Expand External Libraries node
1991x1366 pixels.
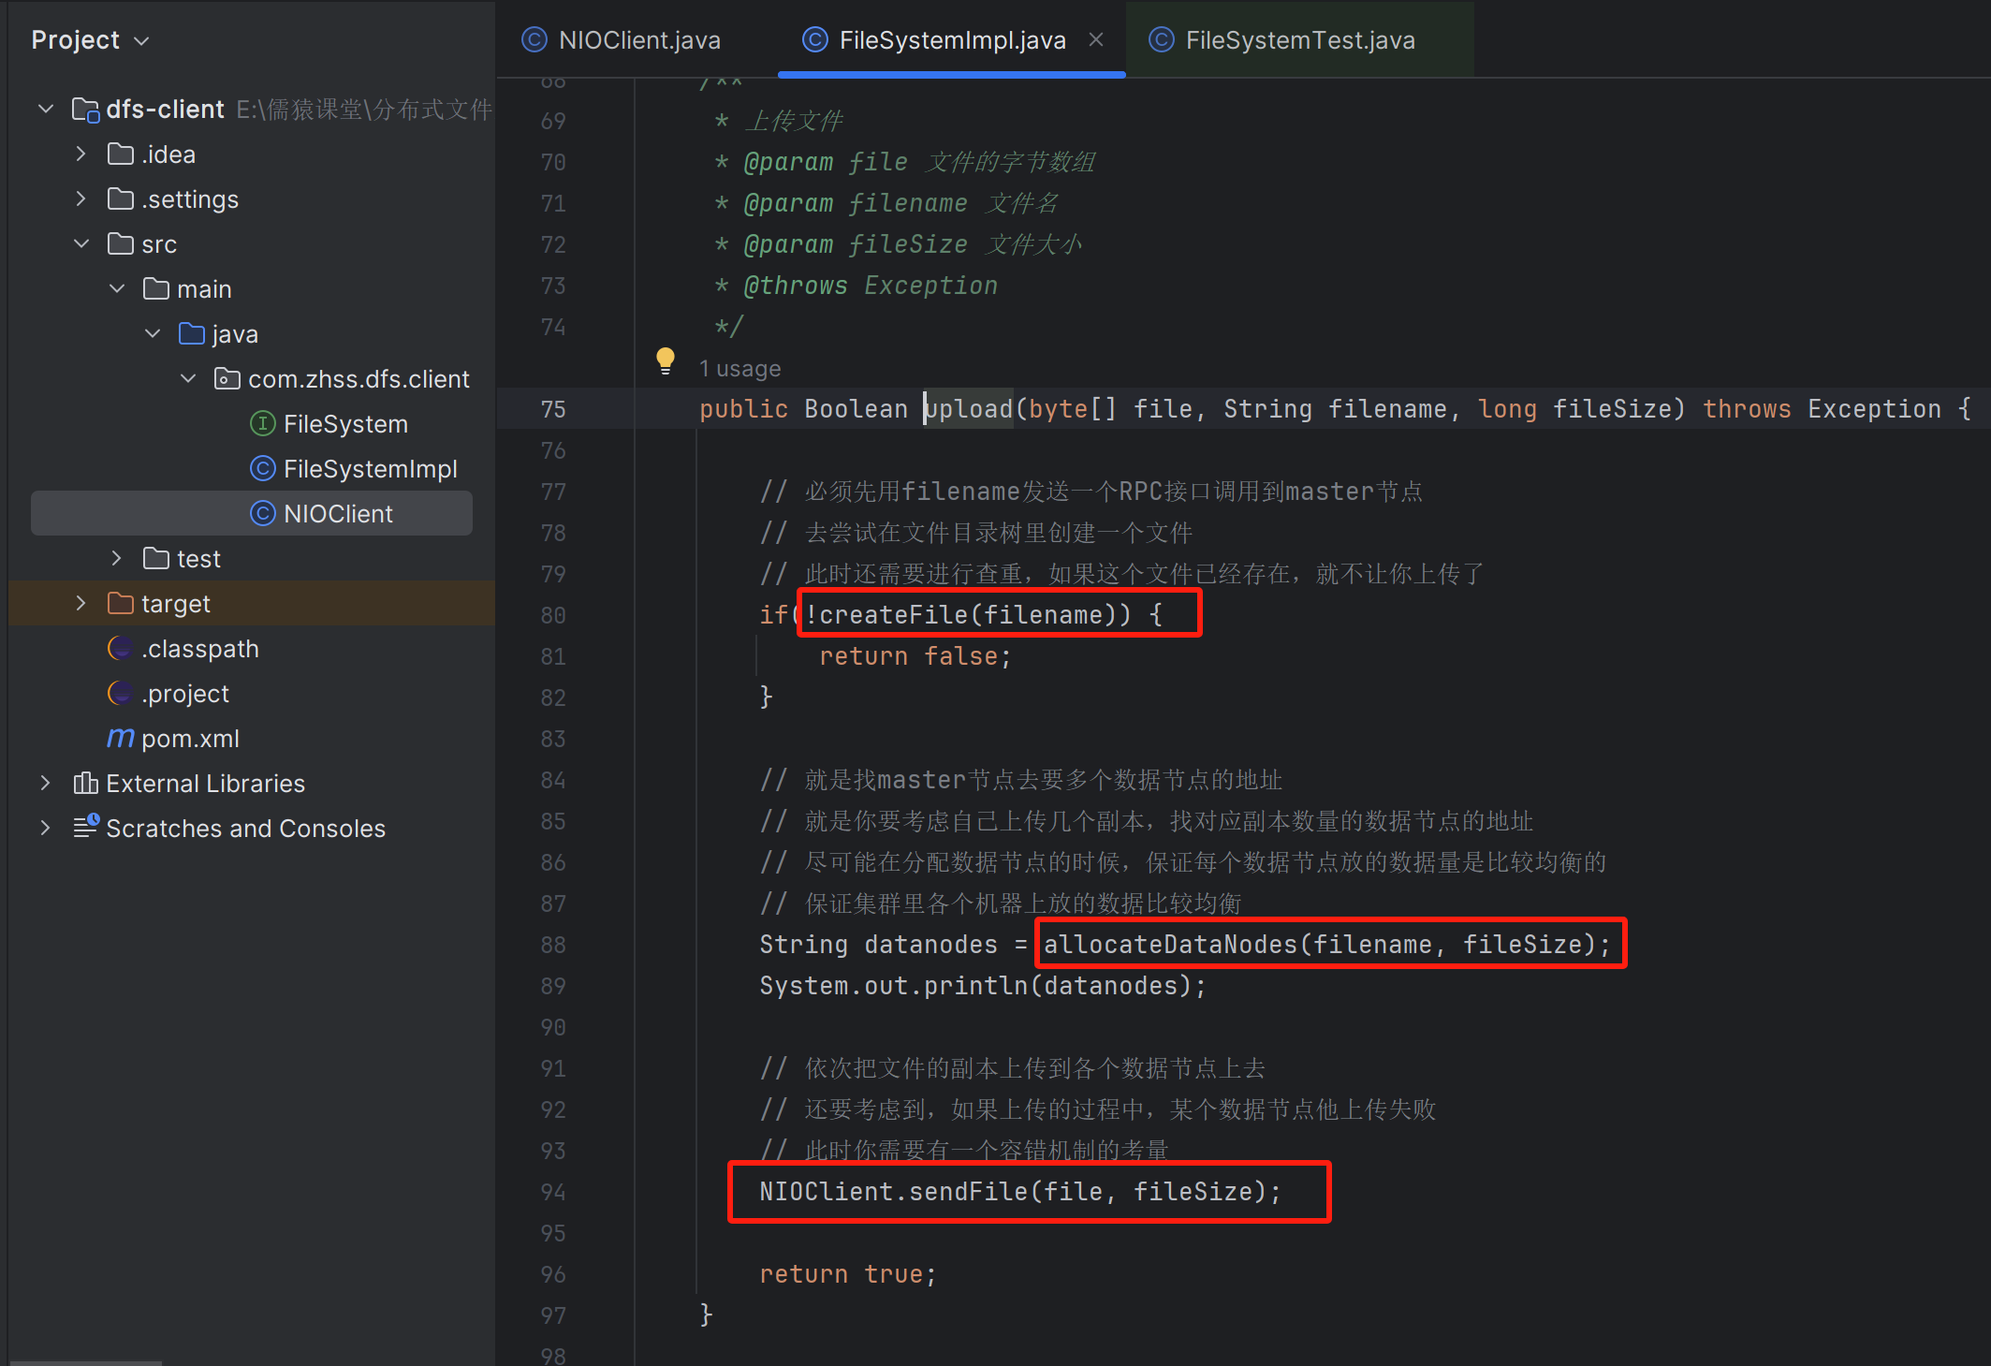click(46, 783)
